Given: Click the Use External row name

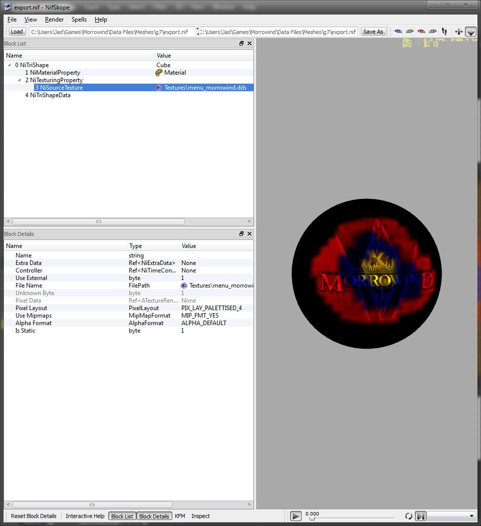Looking at the screenshot, I should pyautogui.click(x=31, y=278).
